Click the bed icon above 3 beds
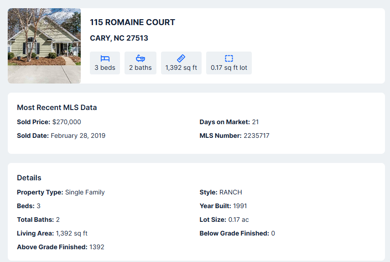 click(105, 58)
